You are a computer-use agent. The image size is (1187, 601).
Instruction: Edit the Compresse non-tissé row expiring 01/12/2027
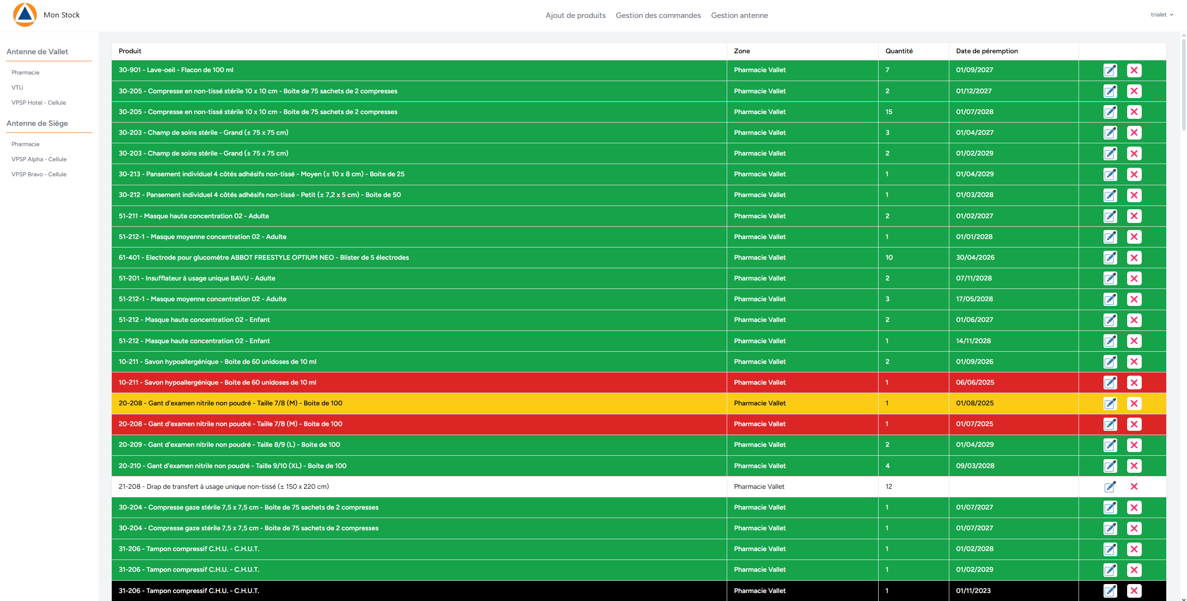coord(1110,91)
